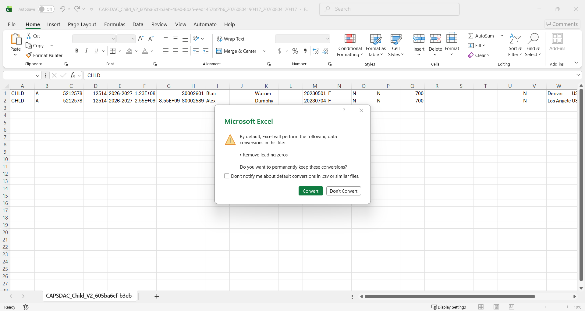Open the Comments pane
Image resolution: width=585 pixels, height=311 pixels.
(562, 24)
